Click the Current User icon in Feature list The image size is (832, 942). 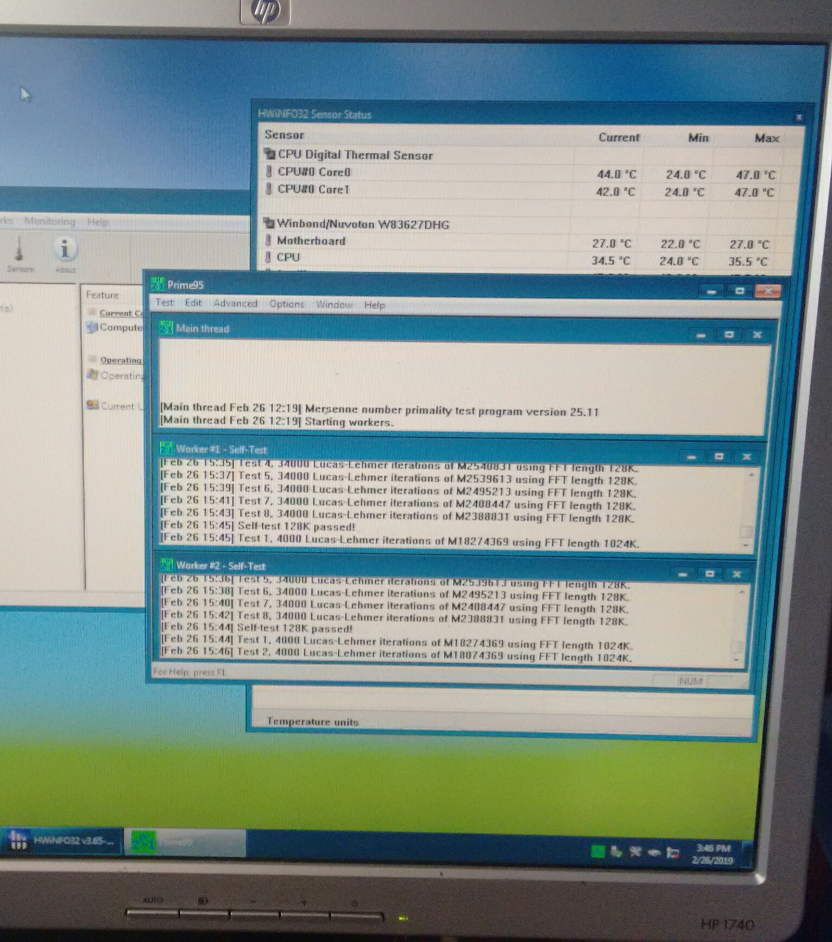[x=92, y=405]
